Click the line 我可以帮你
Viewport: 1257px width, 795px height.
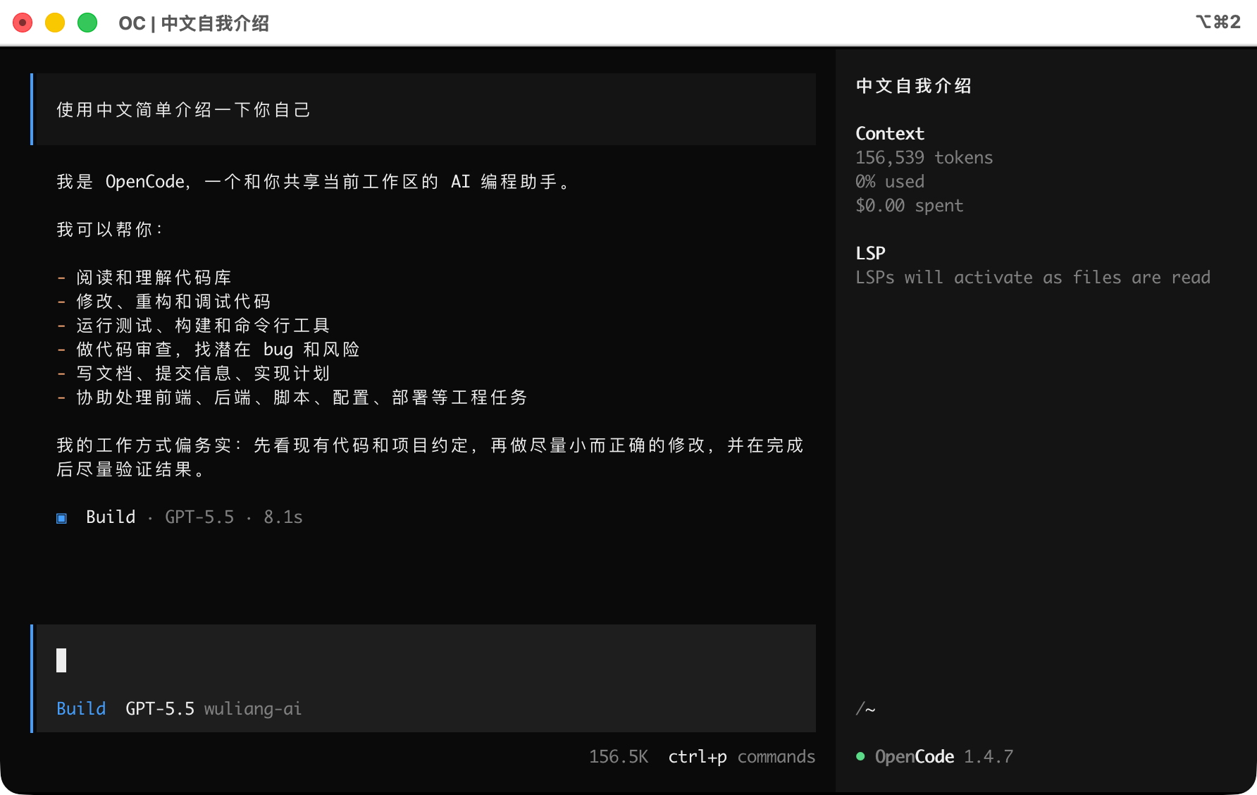(110, 230)
